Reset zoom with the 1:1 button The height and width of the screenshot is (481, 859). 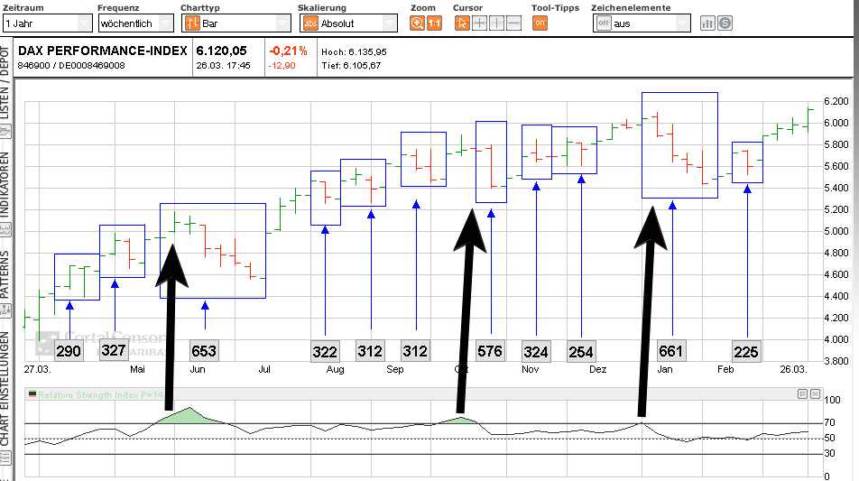point(434,23)
